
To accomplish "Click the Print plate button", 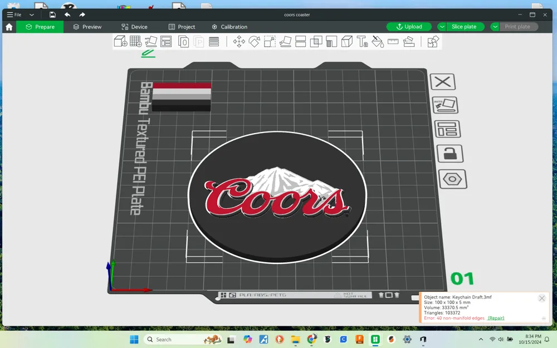I will tap(518, 27).
